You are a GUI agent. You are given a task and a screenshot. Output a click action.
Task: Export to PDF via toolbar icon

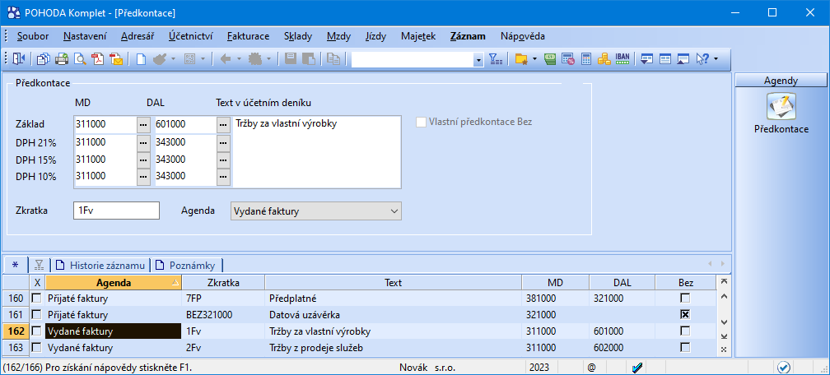[x=98, y=59]
